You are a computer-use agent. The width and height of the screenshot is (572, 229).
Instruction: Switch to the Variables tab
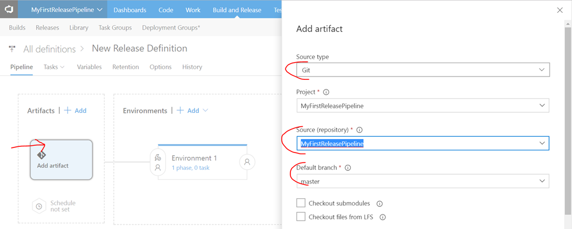click(x=89, y=67)
